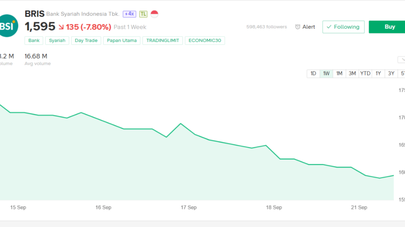The image size is (405, 227).
Task: Click the BRIS ticker symbol
Action: click(x=34, y=14)
